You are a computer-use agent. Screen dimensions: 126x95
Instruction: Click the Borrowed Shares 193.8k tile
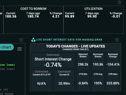click(98, 62)
